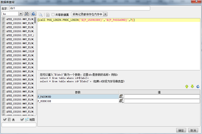Open the connection settings wrench icon

coord(27,13)
